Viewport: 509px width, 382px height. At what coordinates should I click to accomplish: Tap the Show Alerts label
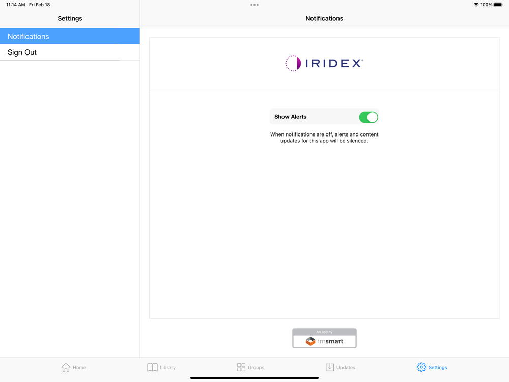[290, 117]
